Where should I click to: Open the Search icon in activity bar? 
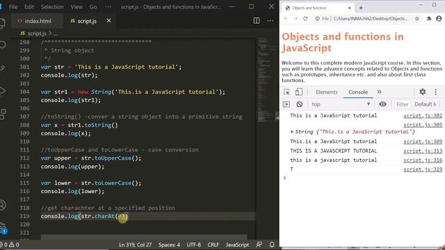tap(2, 44)
